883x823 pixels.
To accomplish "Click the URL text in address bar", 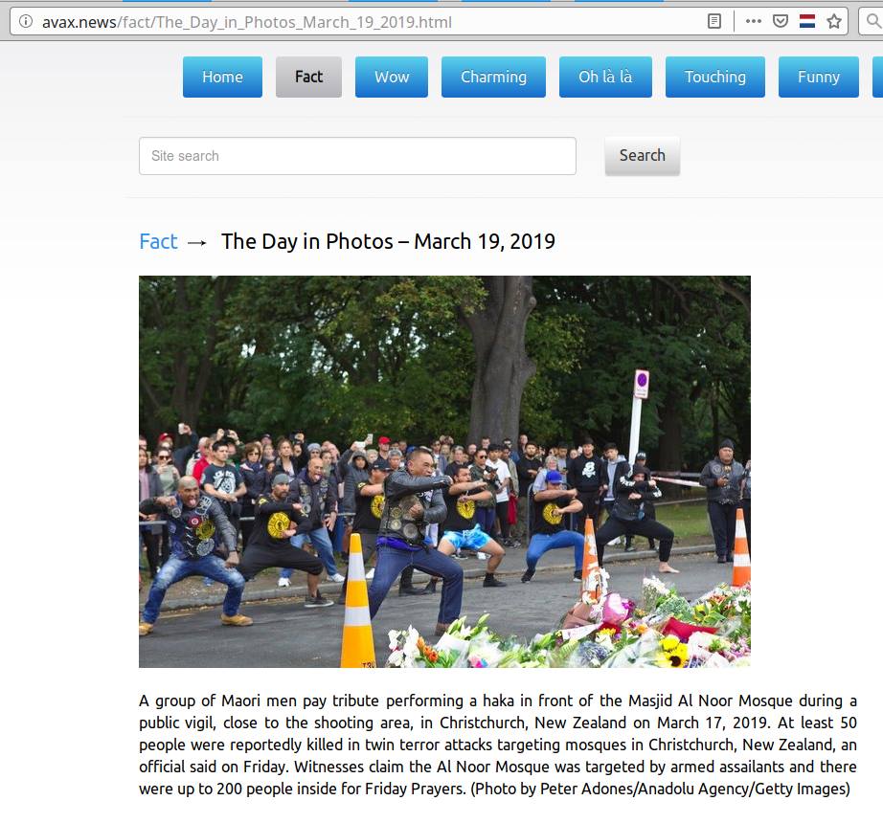I will (247, 22).
